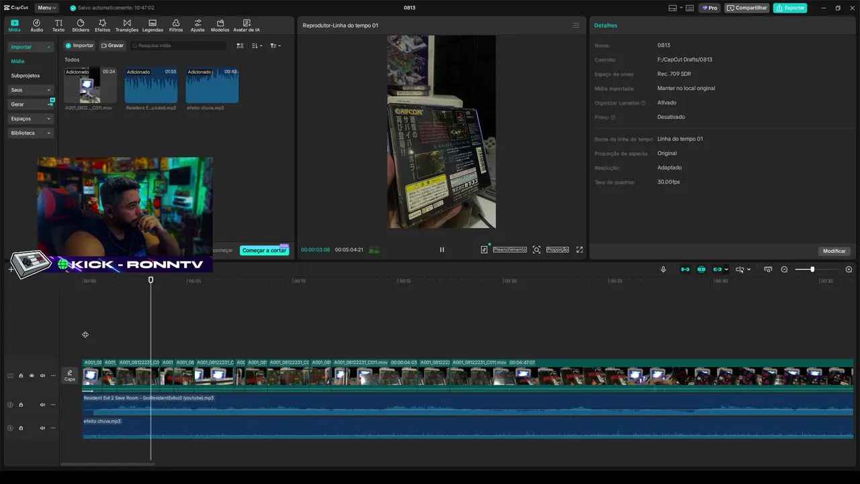Screen dimensions: 860x484
Task: Open the Mídia tab in top toolbar
Action: 14,26
